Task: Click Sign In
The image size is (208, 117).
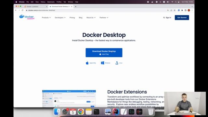Action: 168,18
